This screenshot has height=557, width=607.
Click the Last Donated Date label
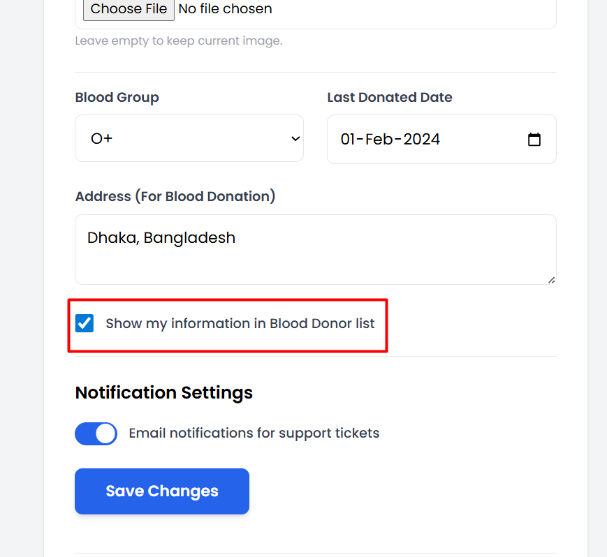coord(389,98)
